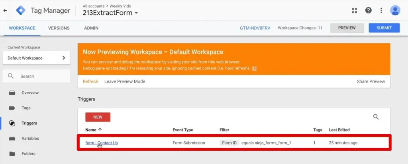The width and height of the screenshot is (408, 164).
Task: Click the help icon beside hard refresh
Action: coord(254,69)
